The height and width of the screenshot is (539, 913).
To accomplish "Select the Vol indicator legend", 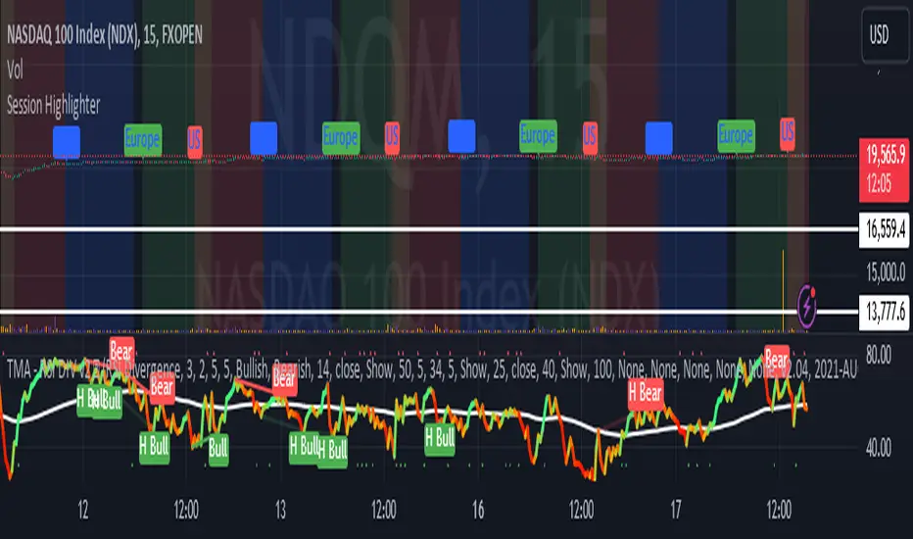I will [15, 71].
